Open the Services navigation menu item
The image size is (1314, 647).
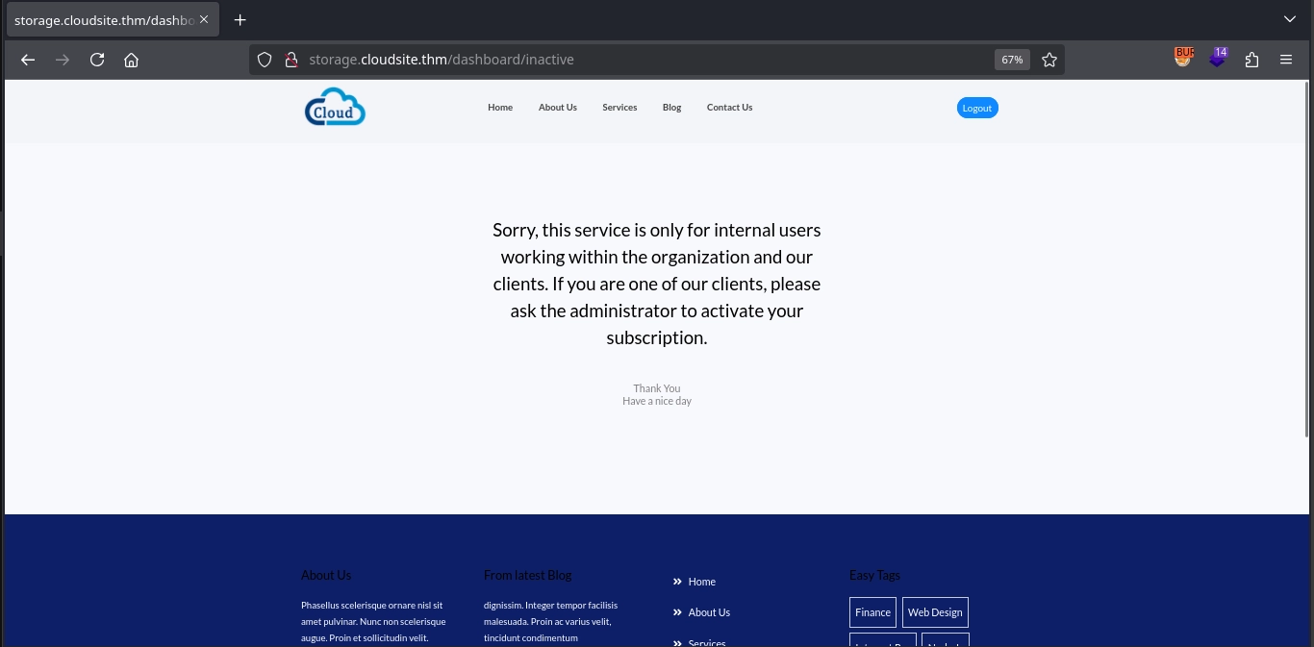tap(619, 108)
